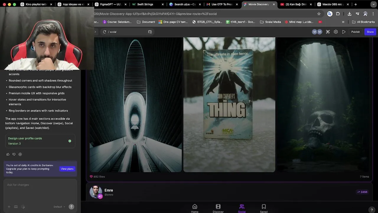Viewport: 378px width, 213px height.
Task: Give a thumbs up to the AI response
Action: 8,154
